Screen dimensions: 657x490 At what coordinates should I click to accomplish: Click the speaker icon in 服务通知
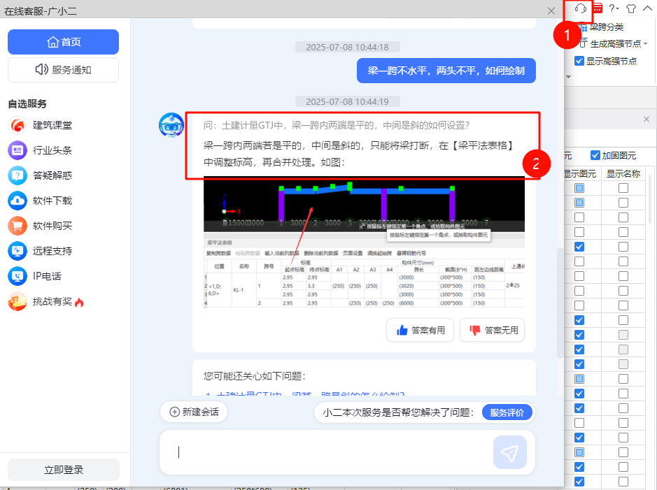coord(42,69)
